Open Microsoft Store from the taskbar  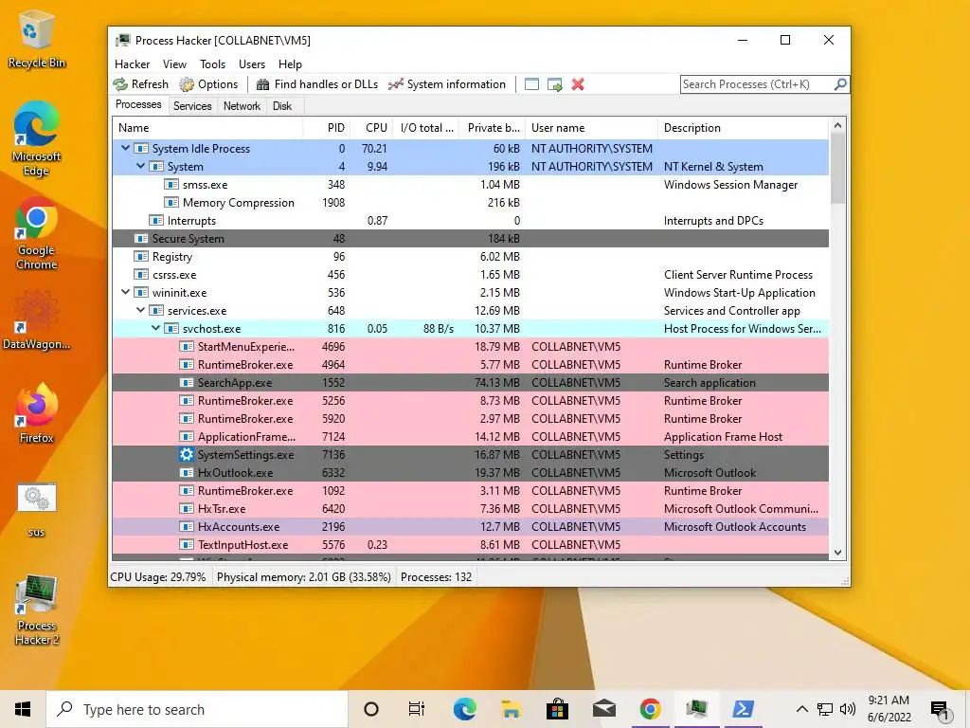click(557, 709)
